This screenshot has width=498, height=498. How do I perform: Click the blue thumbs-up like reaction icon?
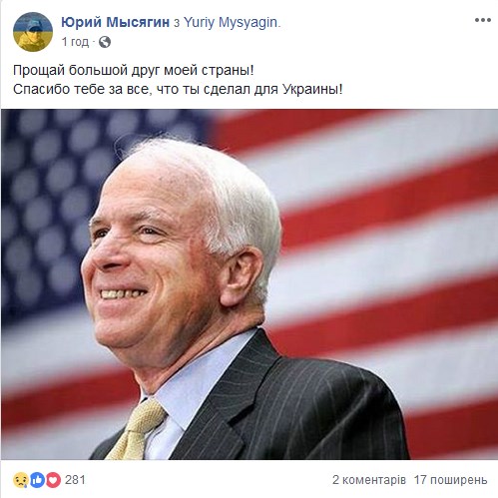tap(37, 480)
